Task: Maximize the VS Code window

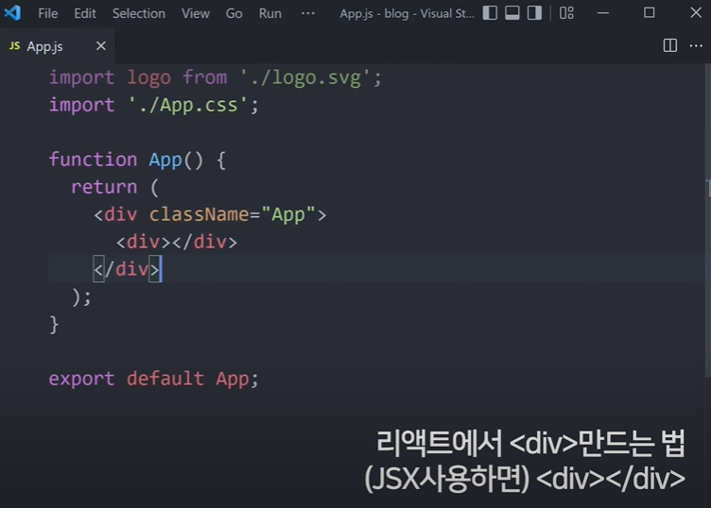Action: 650,12
